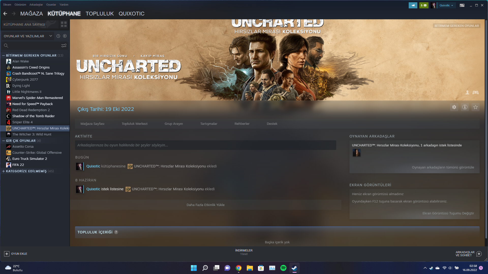
Task: Click Daha Fazla Etkinlik Yükle button
Action: pos(205,205)
